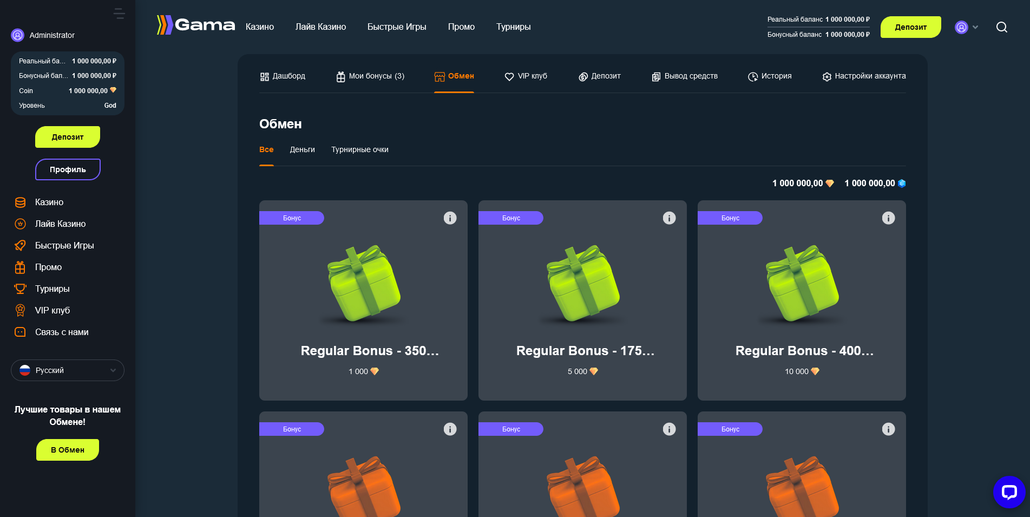Filter exchange items by Деньги
The width and height of the screenshot is (1030, 517).
[302, 150]
